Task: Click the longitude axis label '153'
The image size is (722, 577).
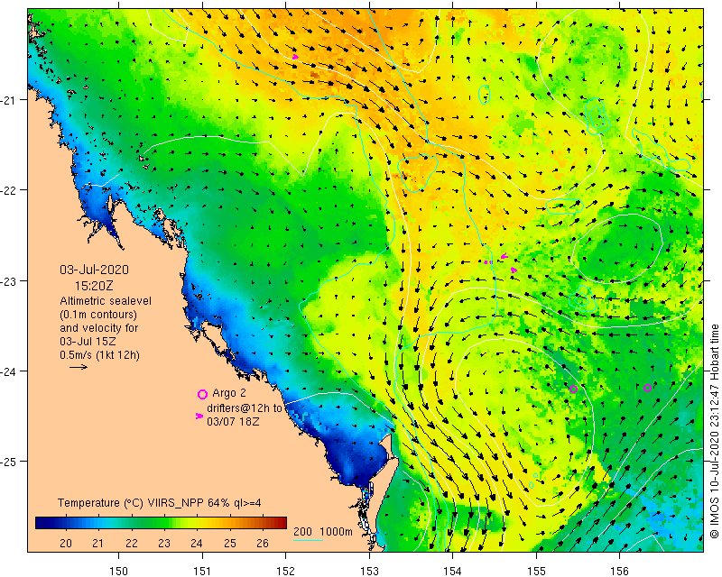Action: pyautogui.click(x=369, y=571)
